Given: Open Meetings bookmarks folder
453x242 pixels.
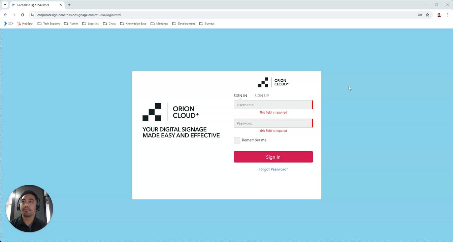Looking at the screenshot, I should [x=159, y=24].
